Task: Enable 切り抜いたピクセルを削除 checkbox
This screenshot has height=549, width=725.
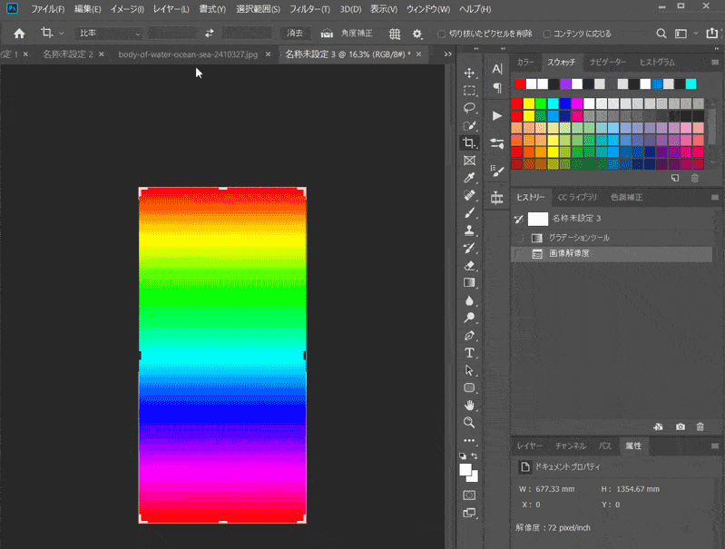Action: click(x=441, y=34)
